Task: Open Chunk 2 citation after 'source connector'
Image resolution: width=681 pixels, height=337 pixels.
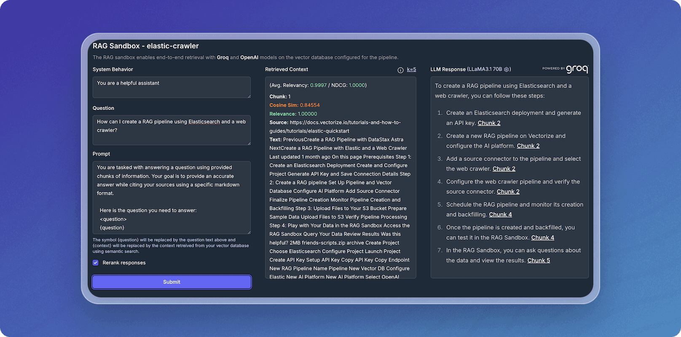Action: 508,192
